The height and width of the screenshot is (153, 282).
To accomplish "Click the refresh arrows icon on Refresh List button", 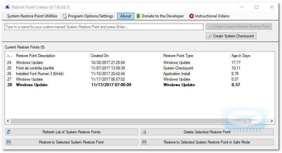I will click(9, 132).
